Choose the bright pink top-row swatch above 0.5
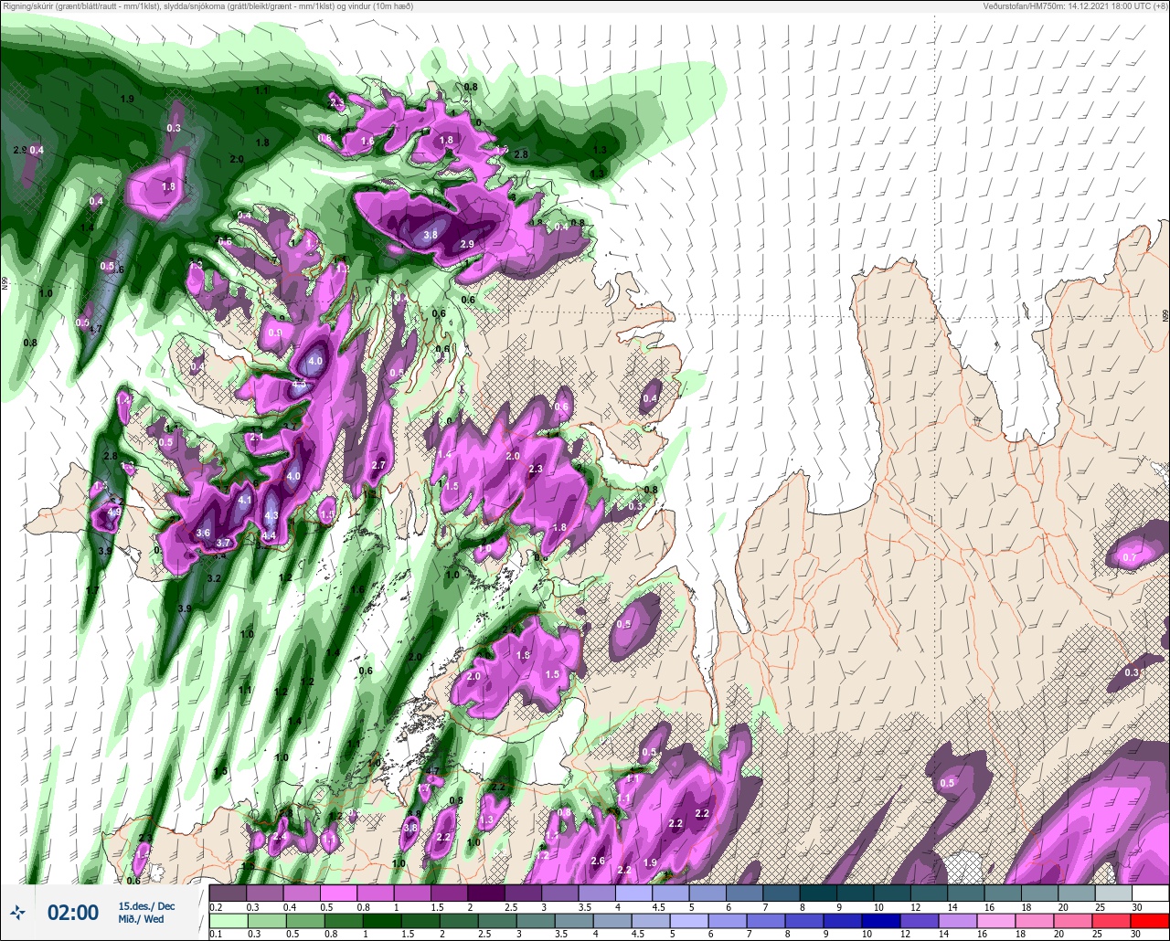Image resolution: width=1170 pixels, height=941 pixels. 338,893
